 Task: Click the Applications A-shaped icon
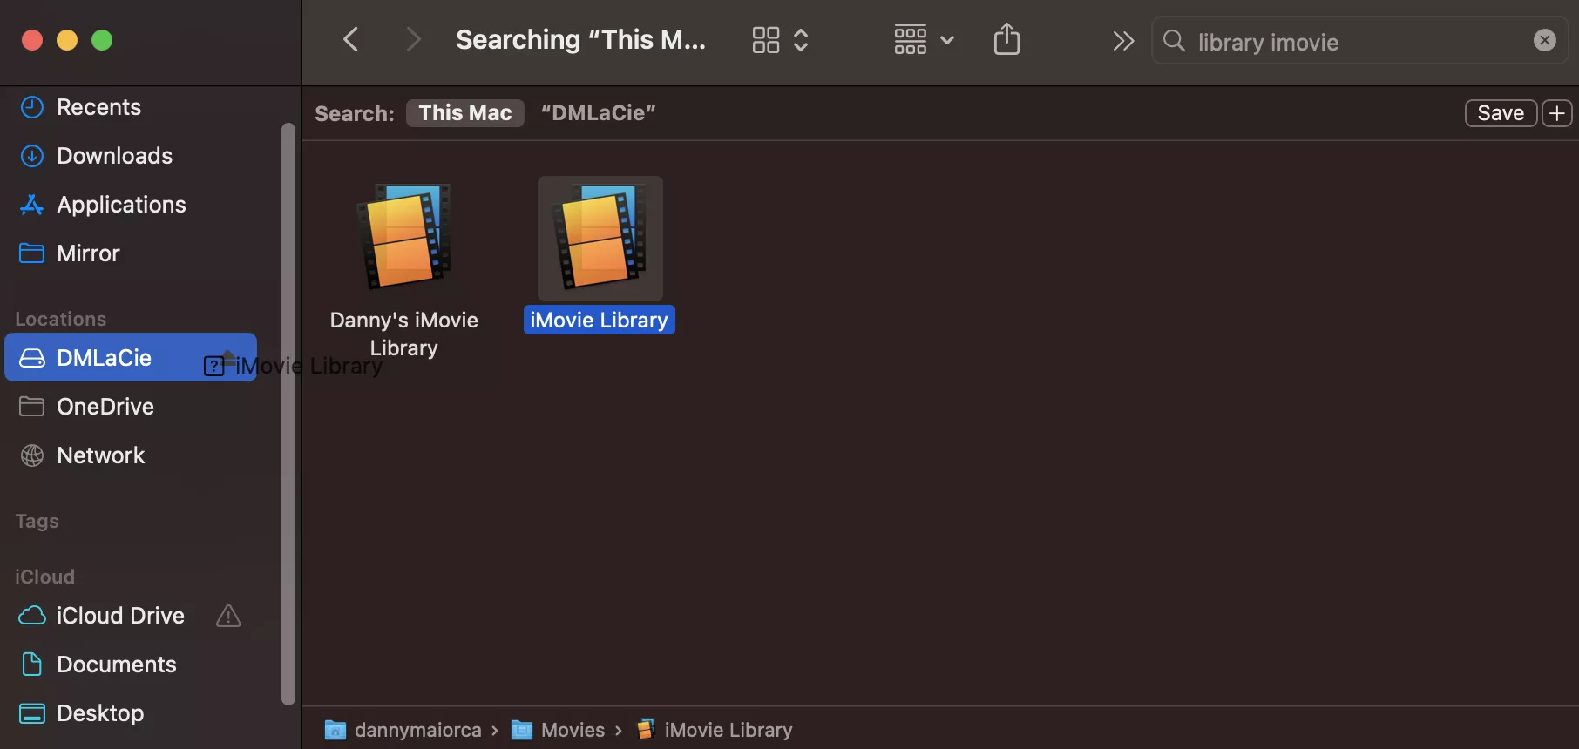point(32,205)
